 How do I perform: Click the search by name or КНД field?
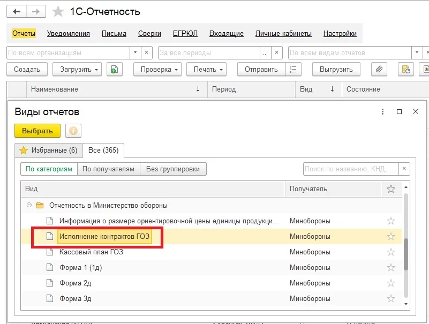click(x=351, y=169)
